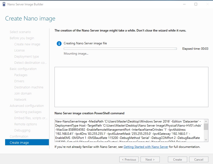Jump to the Packages step

(x=21, y=75)
